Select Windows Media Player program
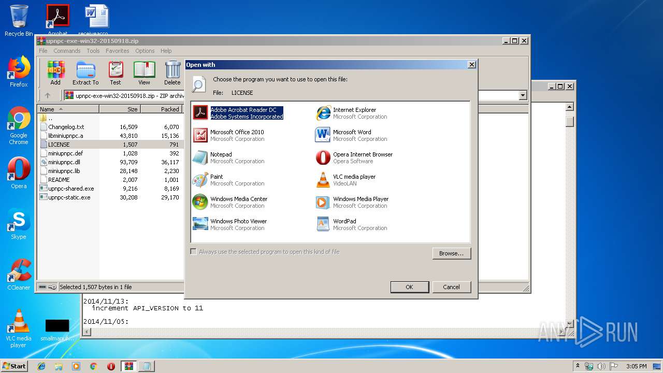Viewport: 663px width, 373px height. click(352, 202)
